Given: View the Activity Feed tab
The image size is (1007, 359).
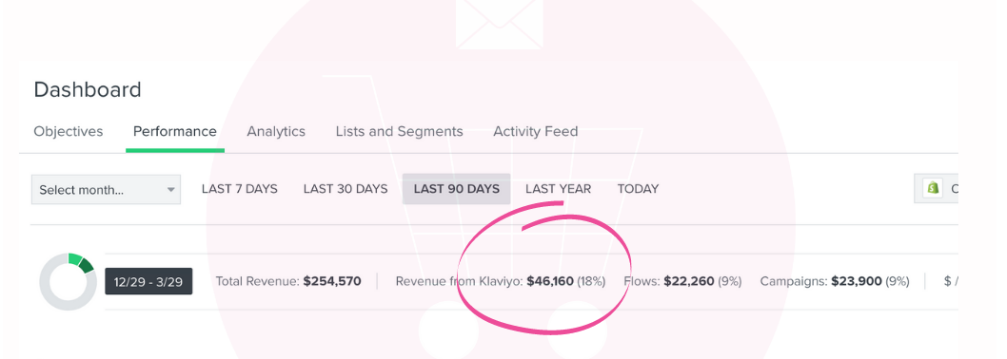Looking at the screenshot, I should 536,131.
